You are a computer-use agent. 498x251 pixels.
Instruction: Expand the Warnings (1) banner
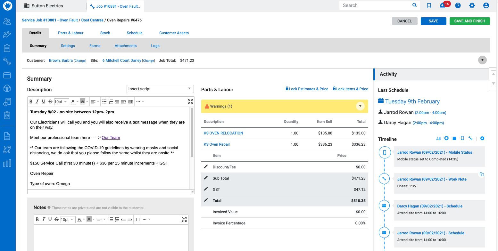[360, 106]
